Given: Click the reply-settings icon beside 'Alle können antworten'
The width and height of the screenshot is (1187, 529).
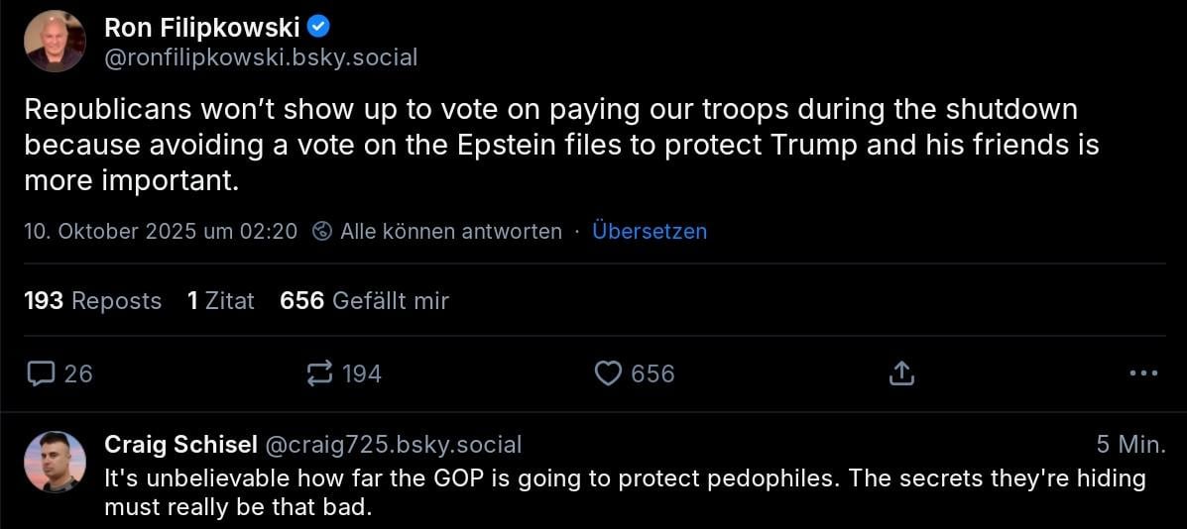Looking at the screenshot, I should coord(321,232).
